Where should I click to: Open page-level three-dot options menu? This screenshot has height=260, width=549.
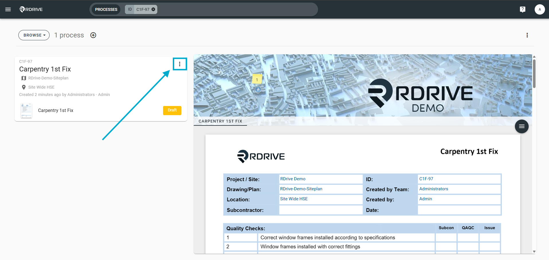pyautogui.click(x=527, y=35)
